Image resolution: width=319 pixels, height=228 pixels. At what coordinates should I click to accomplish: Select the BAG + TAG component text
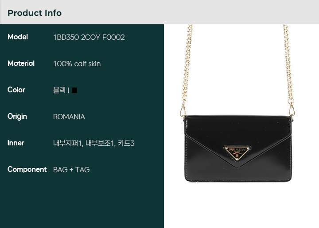71,170
